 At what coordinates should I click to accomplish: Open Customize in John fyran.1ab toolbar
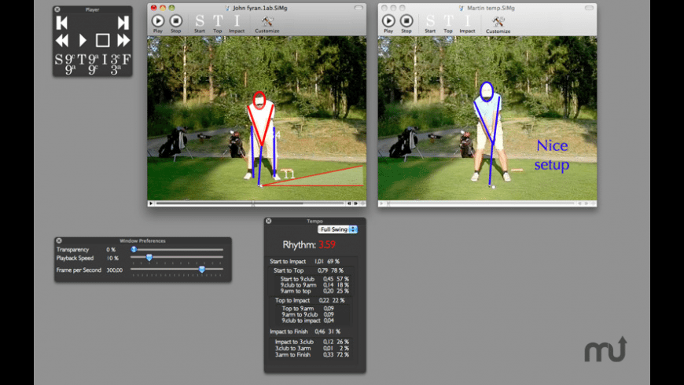click(x=267, y=24)
